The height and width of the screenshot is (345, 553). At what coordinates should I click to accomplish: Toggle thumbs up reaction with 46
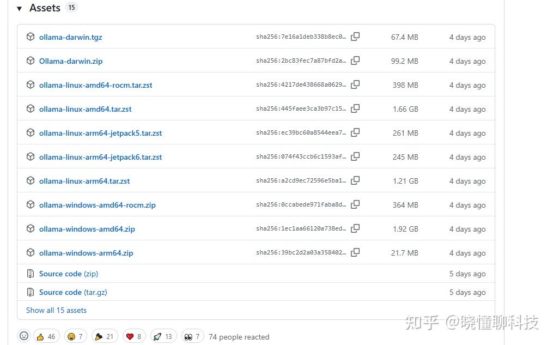pyautogui.click(x=46, y=336)
